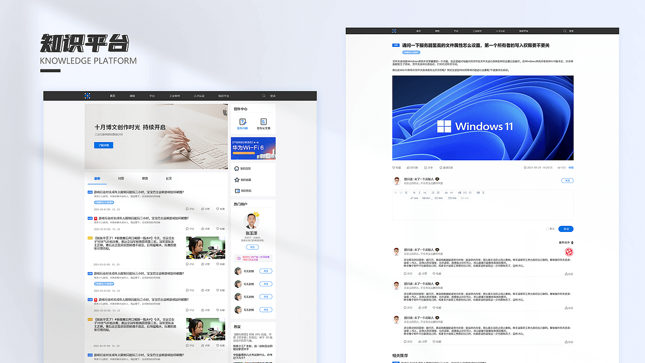Click the Windows 11 image in the question
This screenshot has width=645, height=363.
click(x=483, y=118)
